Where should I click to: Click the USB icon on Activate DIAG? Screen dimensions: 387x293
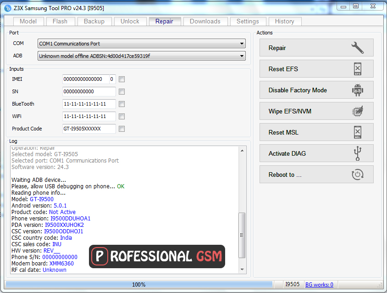click(x=357, y=153)
